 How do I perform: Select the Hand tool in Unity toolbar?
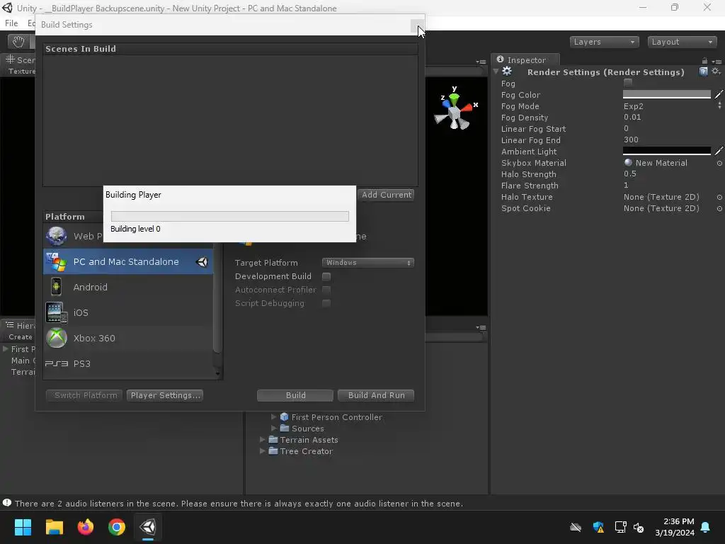(18, 42)
